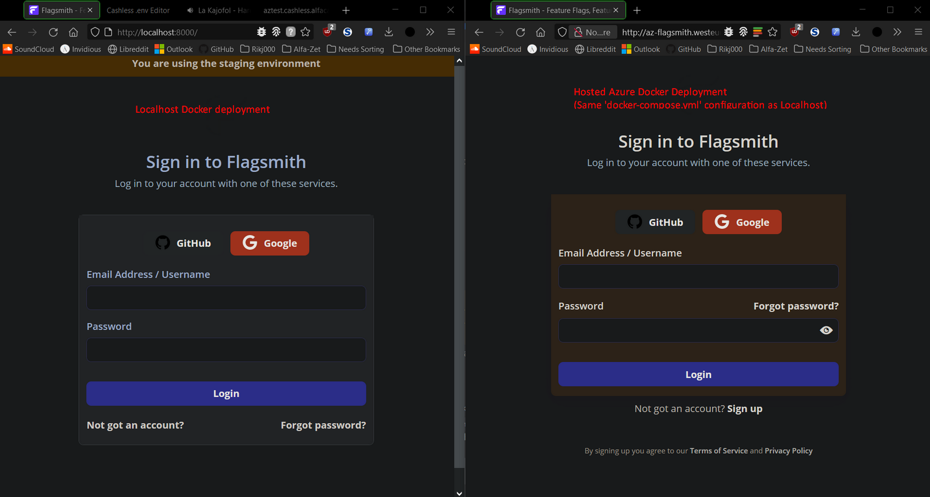This screenshot has height=497, width=930.
Task: Reload the localhost Flagsmith page
Action: pyautogui.click(x=53, y=32)
